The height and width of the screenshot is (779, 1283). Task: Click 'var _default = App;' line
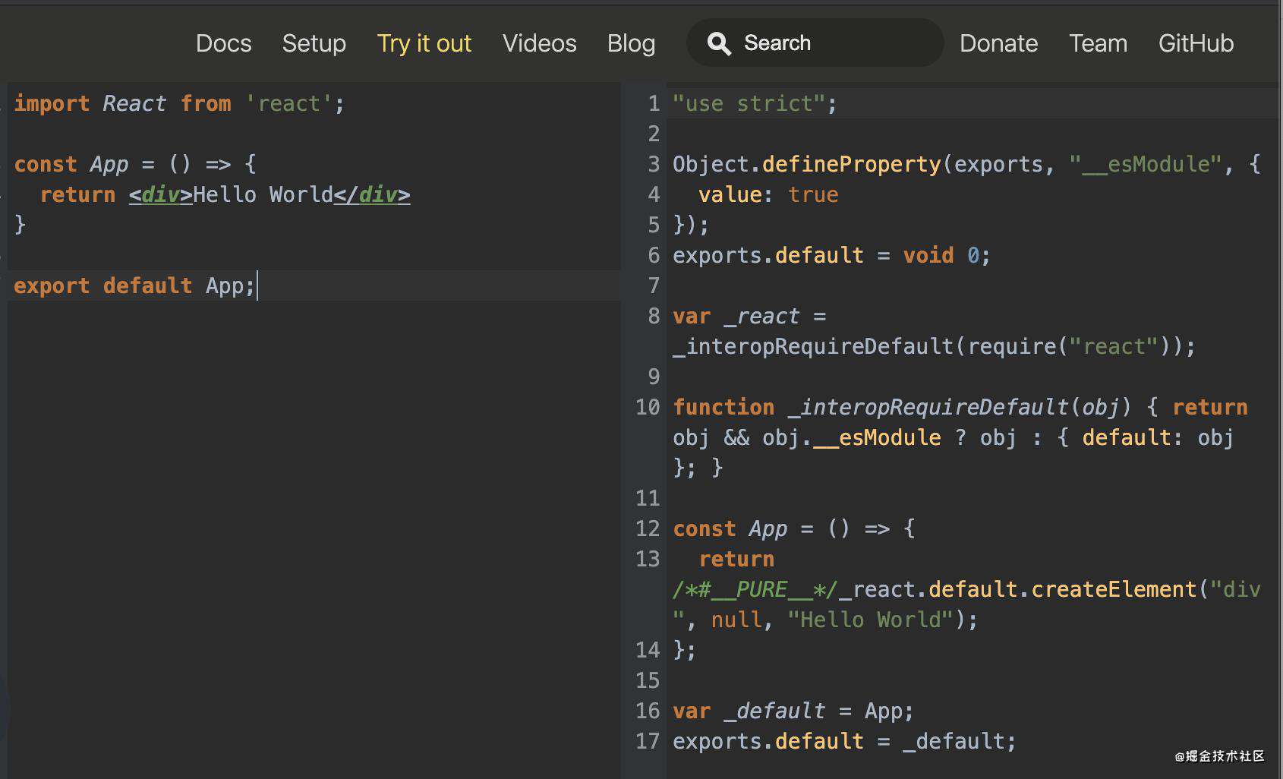point(793,711)
